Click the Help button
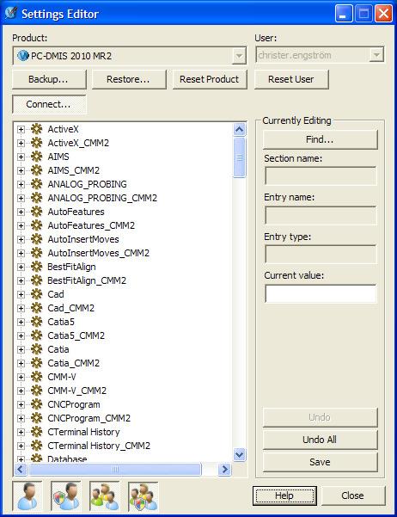 point(284,495)
